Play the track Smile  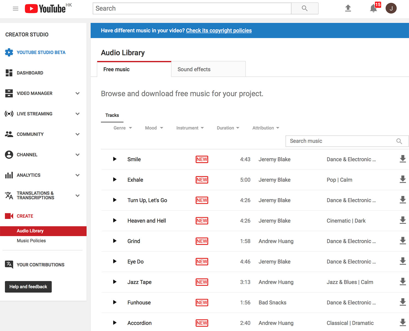point(115,159)
